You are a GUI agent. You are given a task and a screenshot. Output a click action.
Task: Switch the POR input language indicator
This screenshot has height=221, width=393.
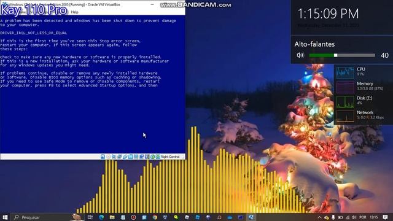click(x=363, y=217)
